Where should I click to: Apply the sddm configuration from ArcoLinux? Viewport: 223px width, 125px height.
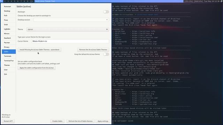click(x=37, y=68)
